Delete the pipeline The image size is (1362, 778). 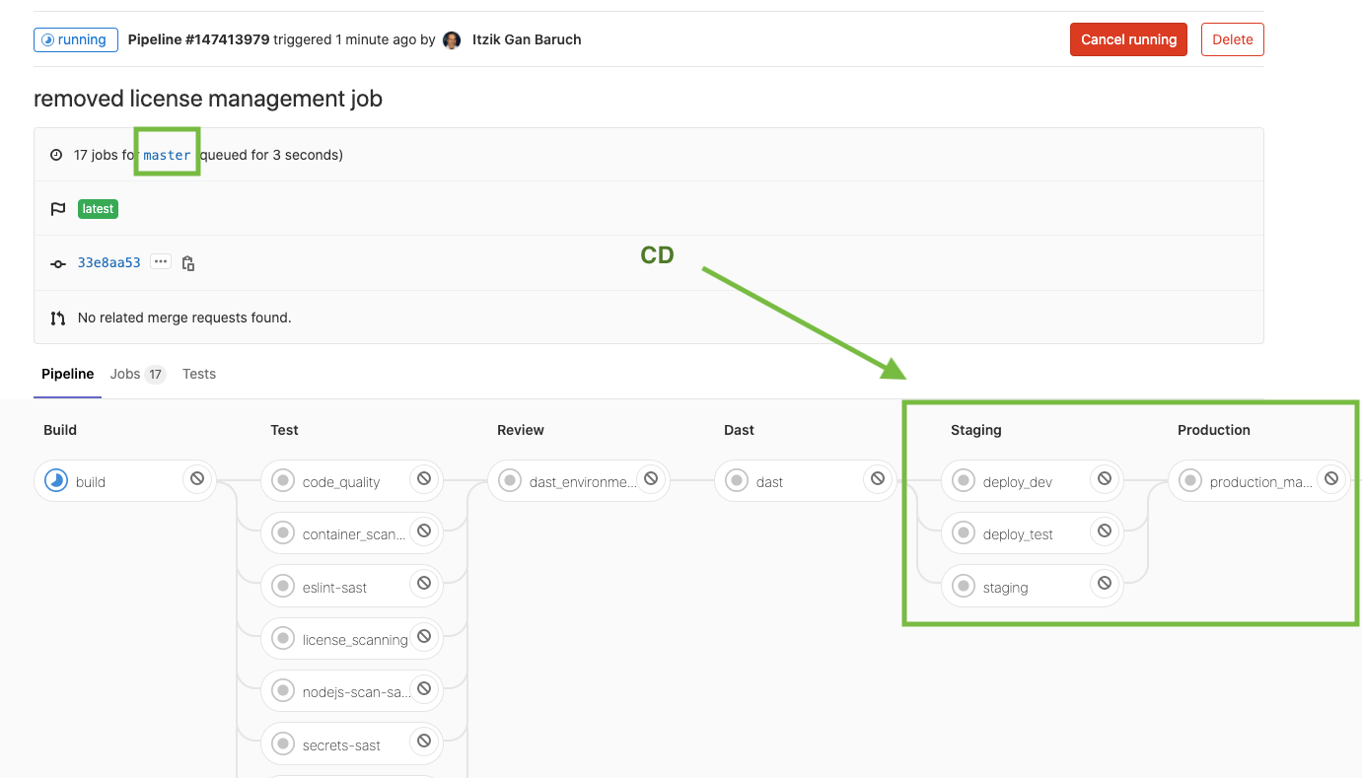pyautogui.click(x=1232, y=39)
